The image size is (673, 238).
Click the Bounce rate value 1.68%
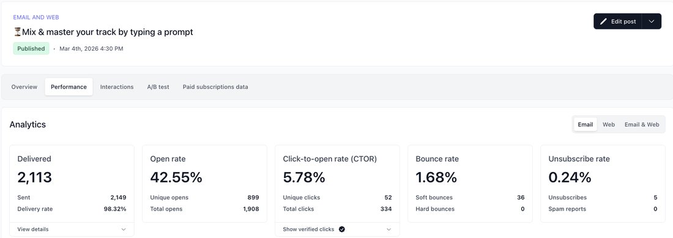tap(436, 178)
